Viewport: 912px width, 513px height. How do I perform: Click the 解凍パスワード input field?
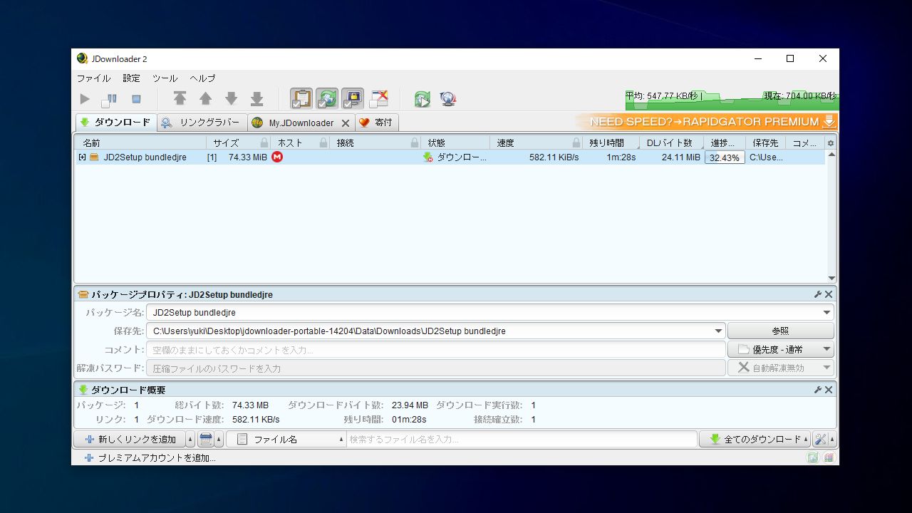435,368
